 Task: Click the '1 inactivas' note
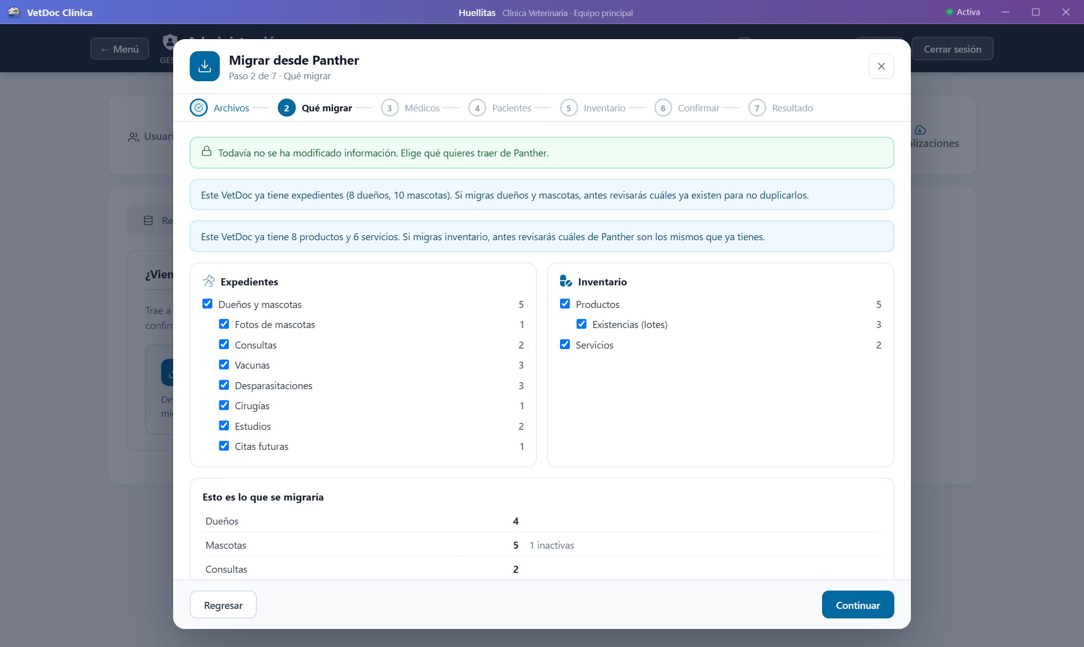click(x=552, y=545)
